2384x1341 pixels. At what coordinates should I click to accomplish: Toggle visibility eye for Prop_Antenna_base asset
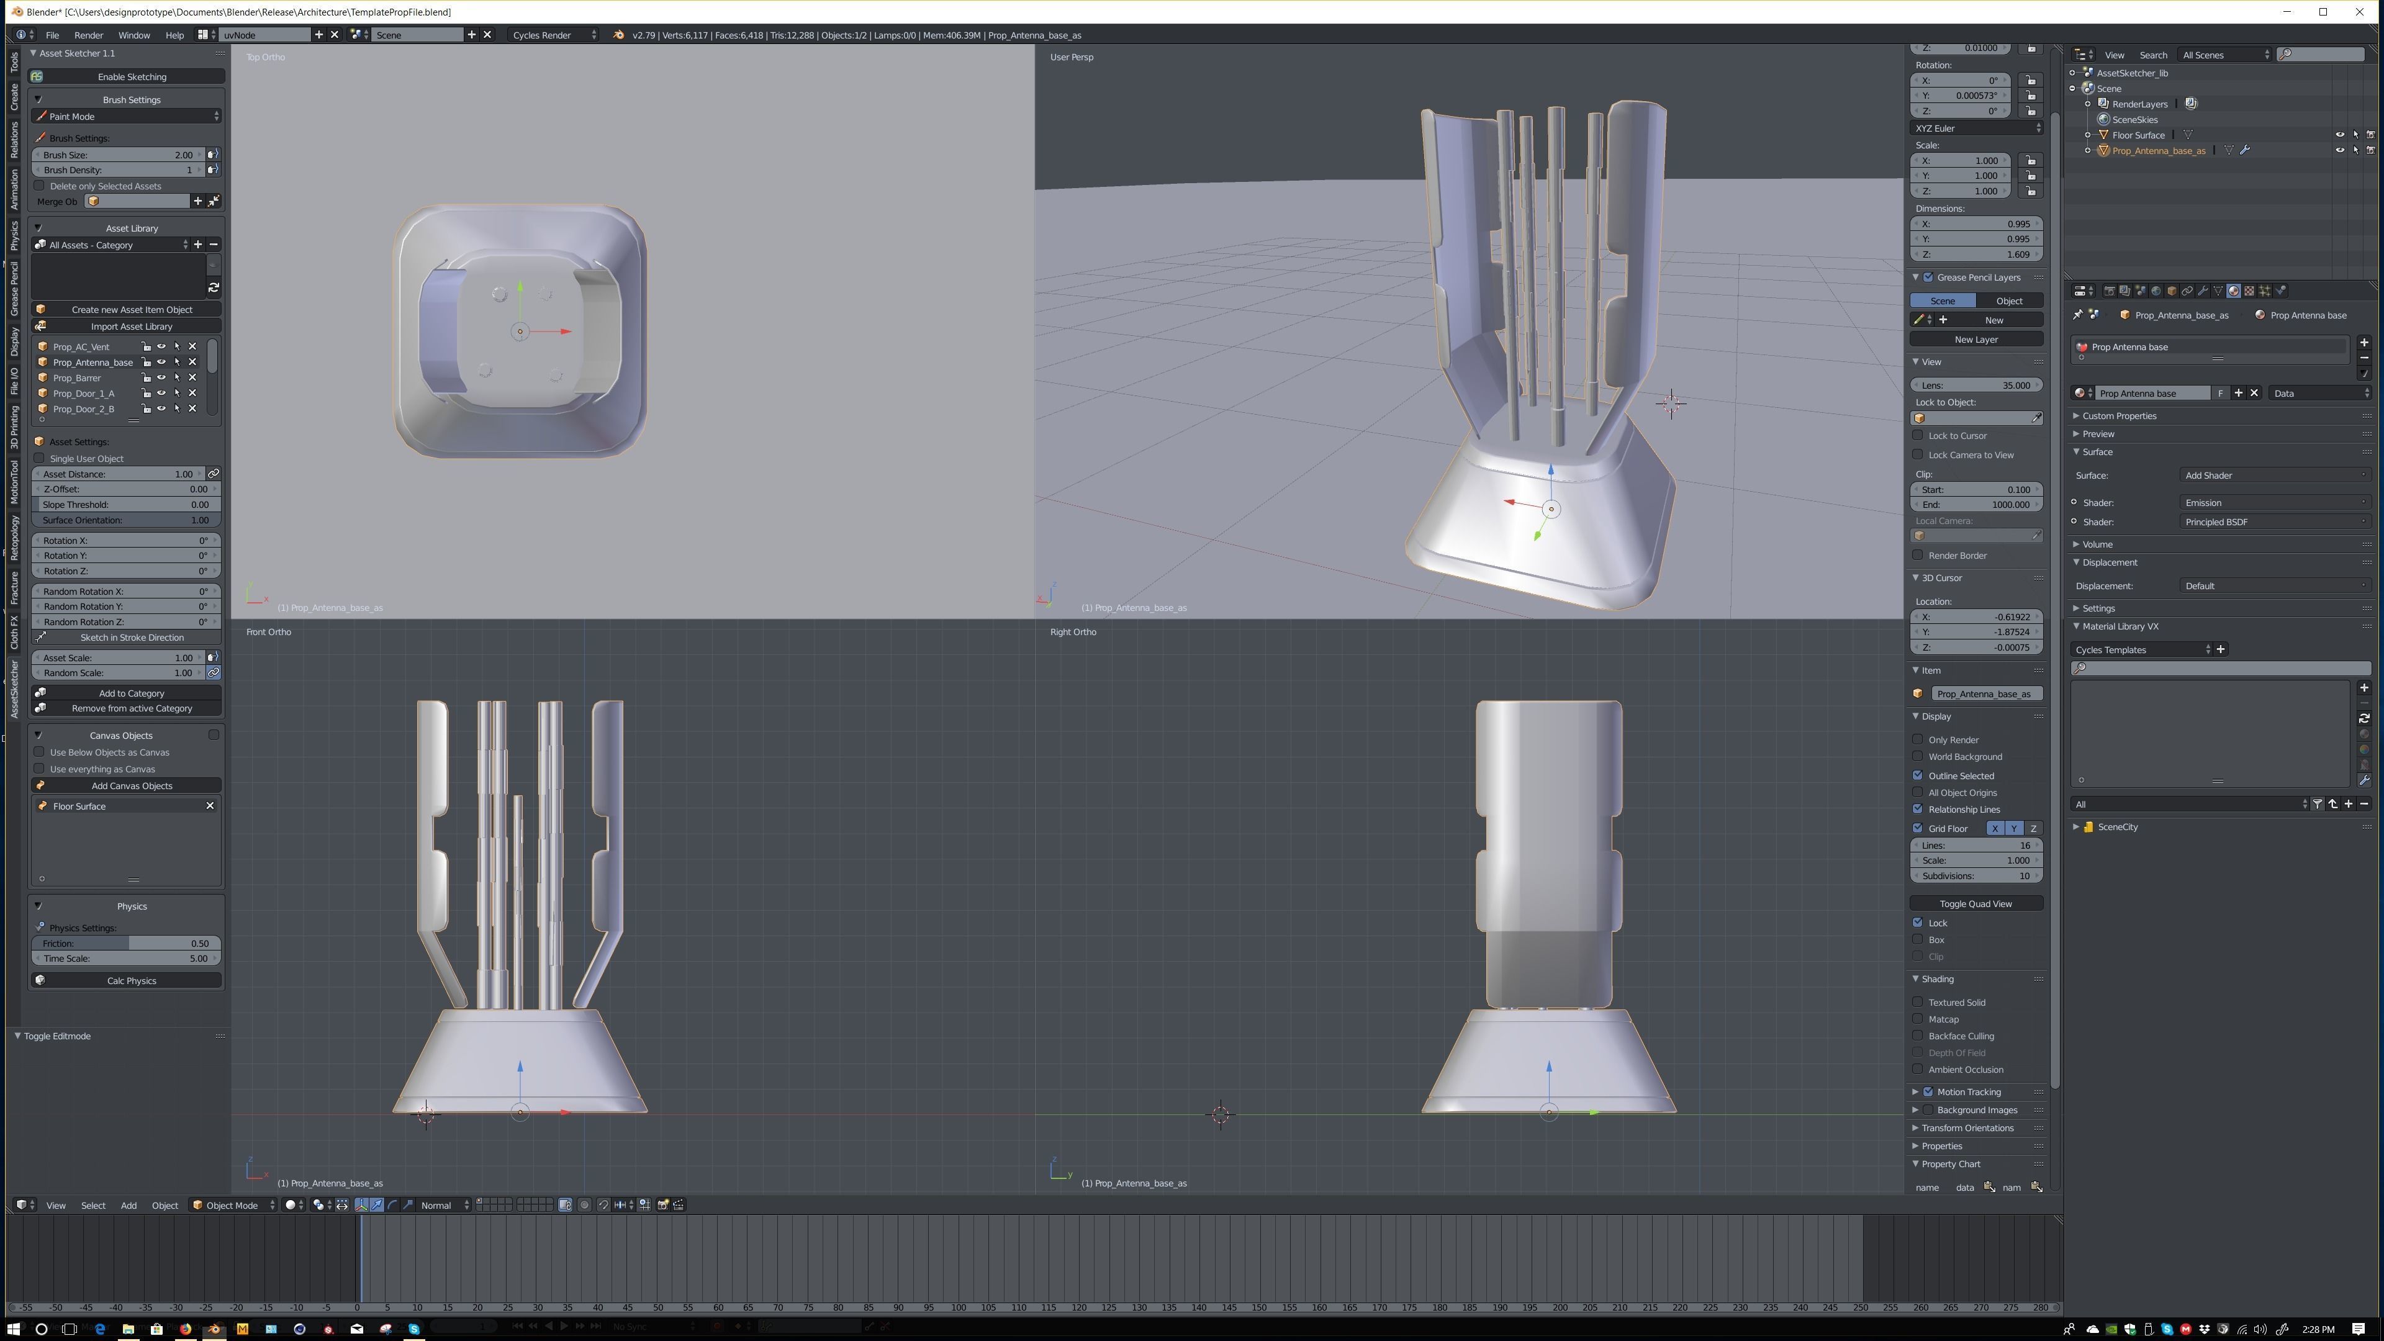click(x=161, y=362)
